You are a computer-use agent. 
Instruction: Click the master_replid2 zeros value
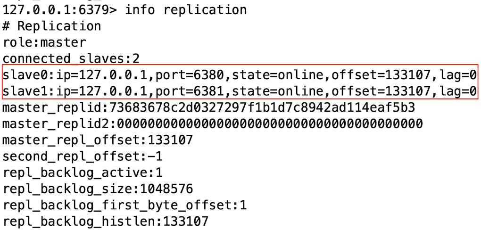tap(270, 123)
